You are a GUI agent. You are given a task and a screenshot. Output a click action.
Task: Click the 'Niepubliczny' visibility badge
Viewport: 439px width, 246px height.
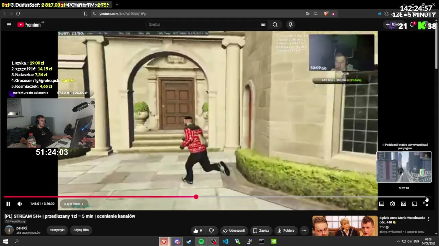pyautogui.click(x=15, y=221)
